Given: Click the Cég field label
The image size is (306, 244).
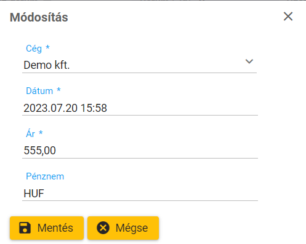Looking at the screenshot, I should (34, 49).
